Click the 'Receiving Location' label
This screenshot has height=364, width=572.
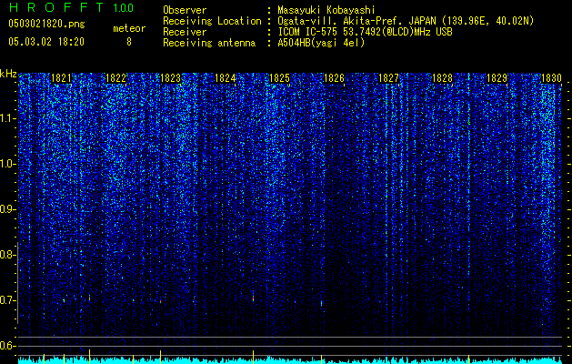tap(212, 21)
